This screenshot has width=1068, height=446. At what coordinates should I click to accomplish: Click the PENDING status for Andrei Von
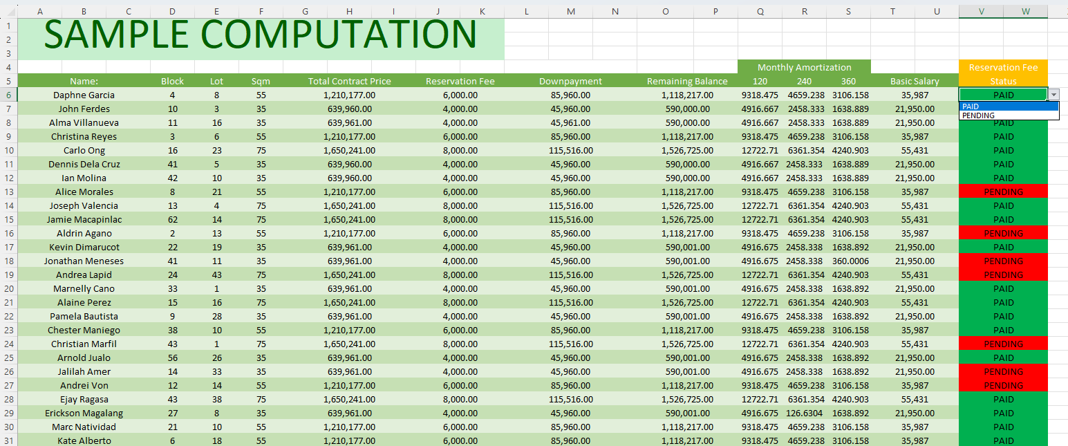(1003, 385)
